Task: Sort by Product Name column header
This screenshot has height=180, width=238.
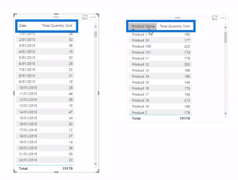Action: (143, 26)
